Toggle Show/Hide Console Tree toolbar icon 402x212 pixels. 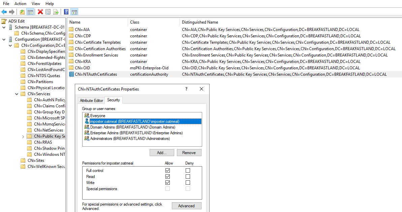(30, 12)
